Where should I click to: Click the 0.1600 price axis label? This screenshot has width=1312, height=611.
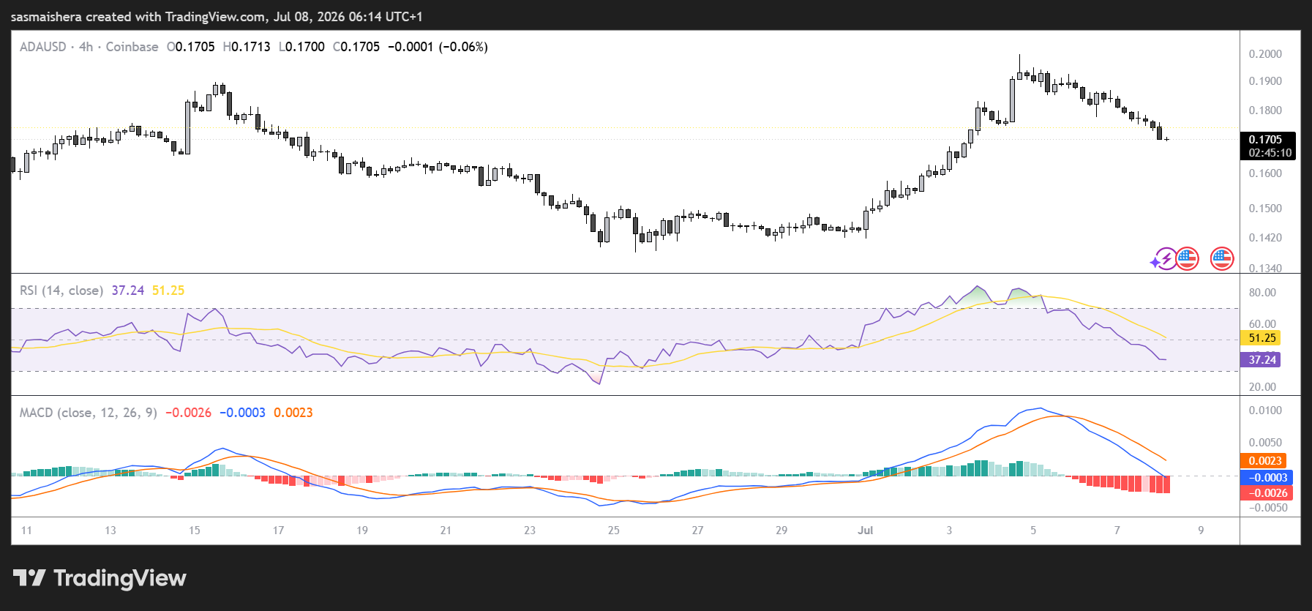[1265, 173]
